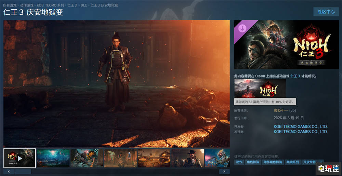Image resolution: width=342 pixels, height=176 pixels.
Task: Select the seventh thumbnail with white beast
Action: (217, 158)
